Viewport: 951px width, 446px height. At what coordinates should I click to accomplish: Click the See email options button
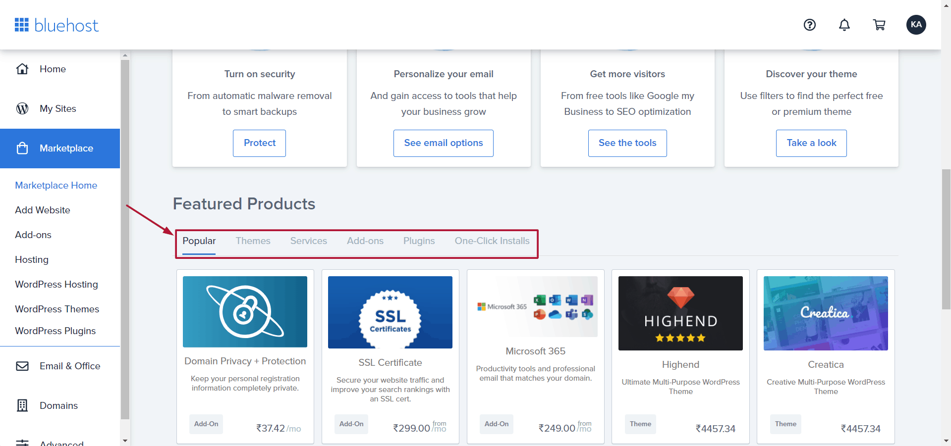(443, 143)
